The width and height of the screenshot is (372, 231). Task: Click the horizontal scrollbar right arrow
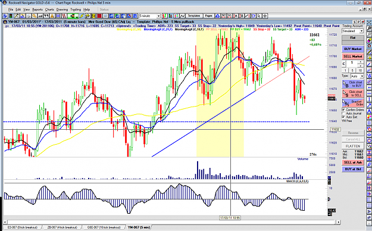[338, 222]
